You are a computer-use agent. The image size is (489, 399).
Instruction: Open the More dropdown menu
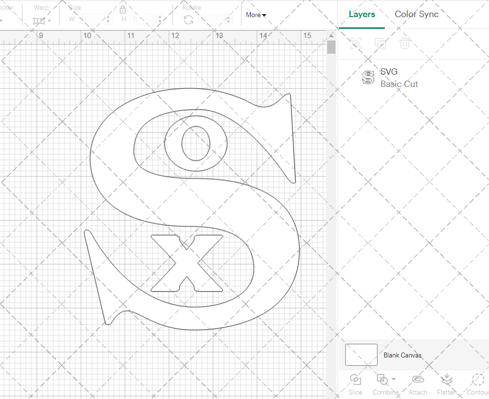[x=256, y=15]
